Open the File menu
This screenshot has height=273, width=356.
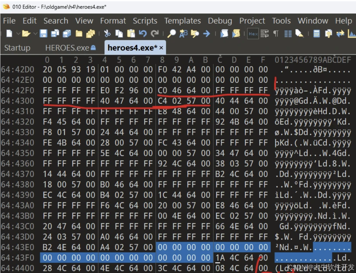[x=9, y=21]
